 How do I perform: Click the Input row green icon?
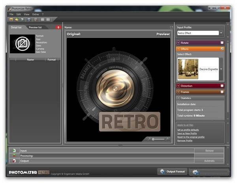tap(14, 150)
